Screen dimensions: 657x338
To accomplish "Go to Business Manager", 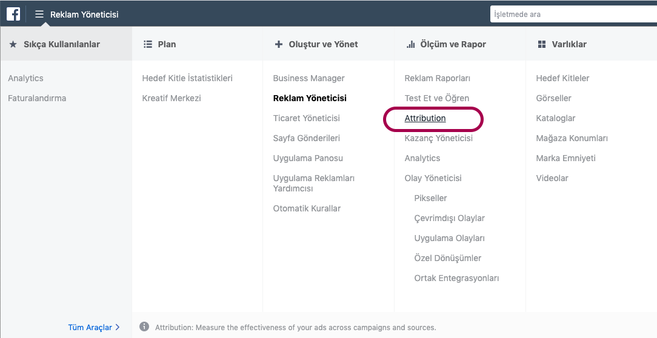I will [309, 78].
